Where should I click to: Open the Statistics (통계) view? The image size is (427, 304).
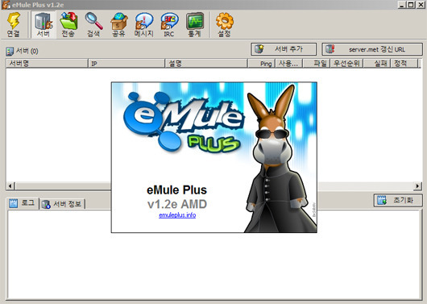pos(194,25)
